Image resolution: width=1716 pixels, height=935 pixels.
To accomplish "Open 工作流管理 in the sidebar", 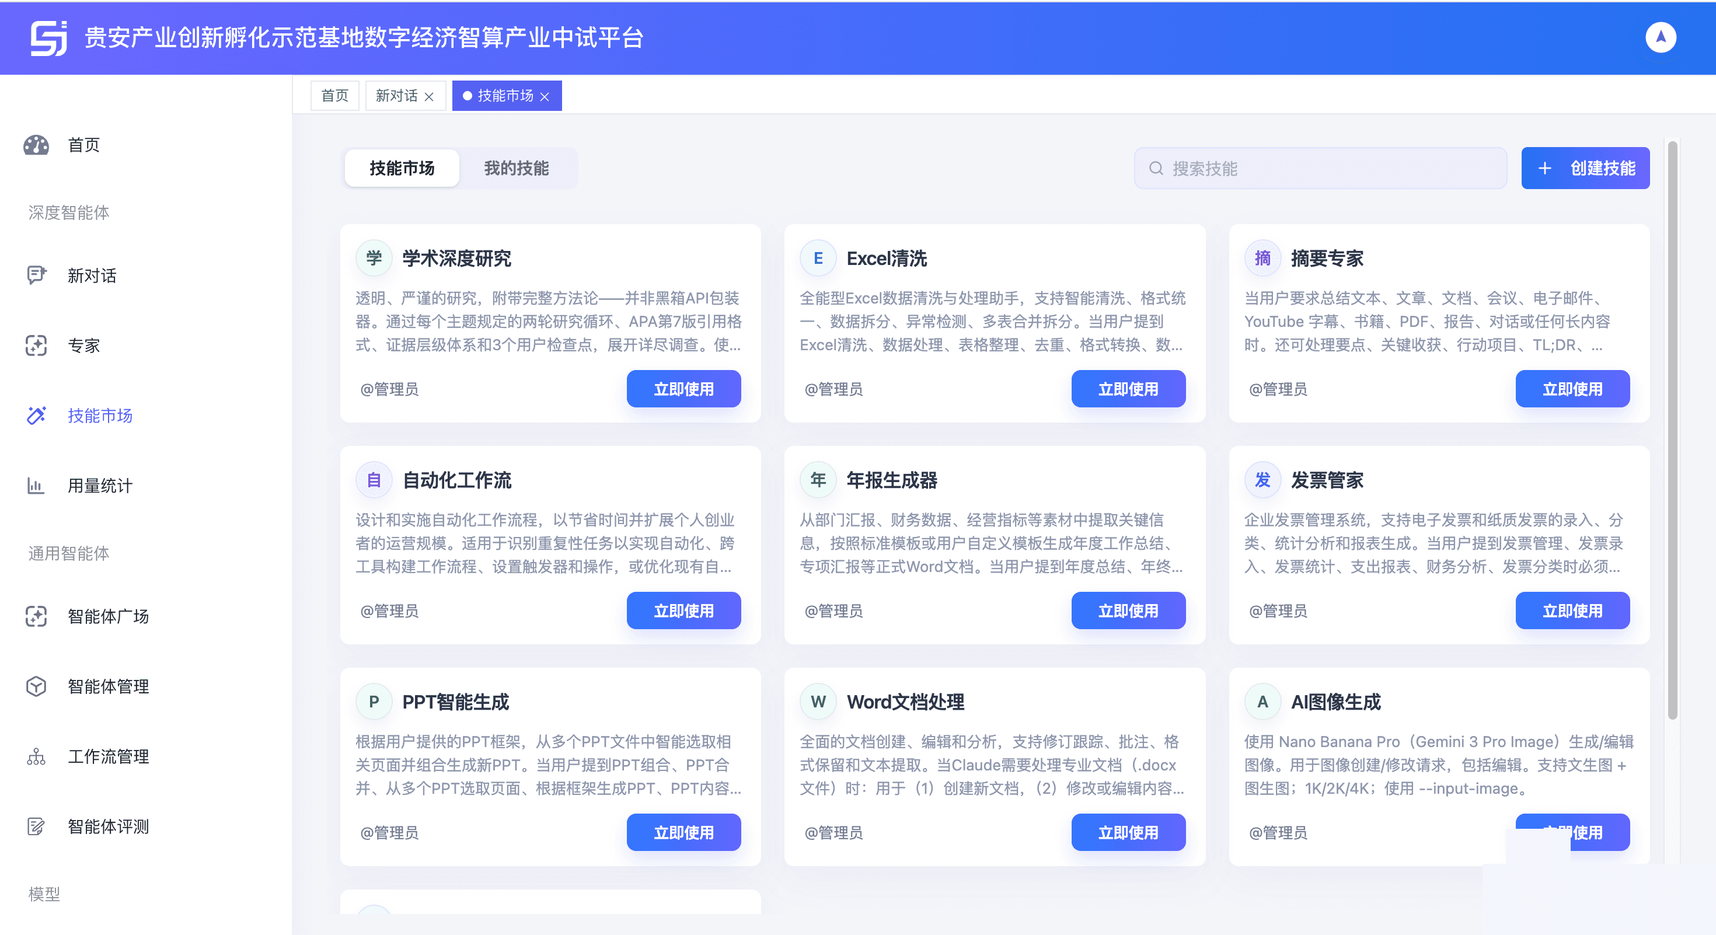I will coord(108,756).
